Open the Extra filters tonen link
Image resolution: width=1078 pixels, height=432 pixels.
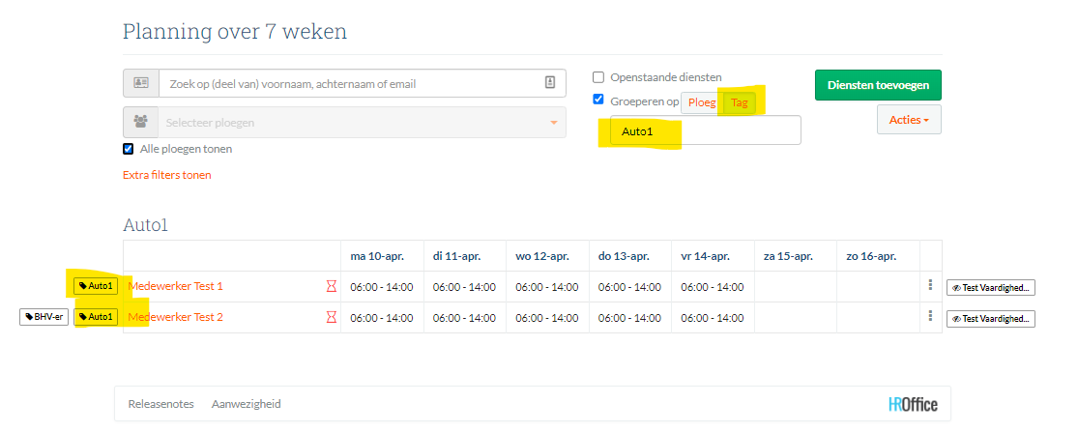(166, 175)
